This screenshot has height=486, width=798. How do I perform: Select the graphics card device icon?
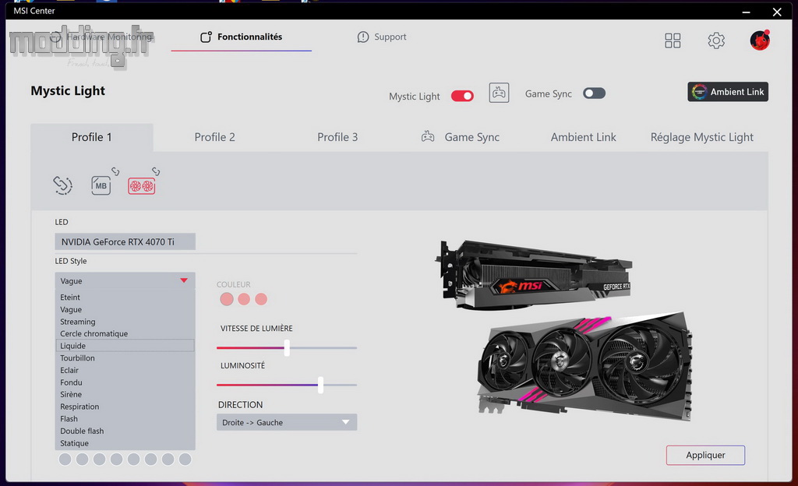142,186
